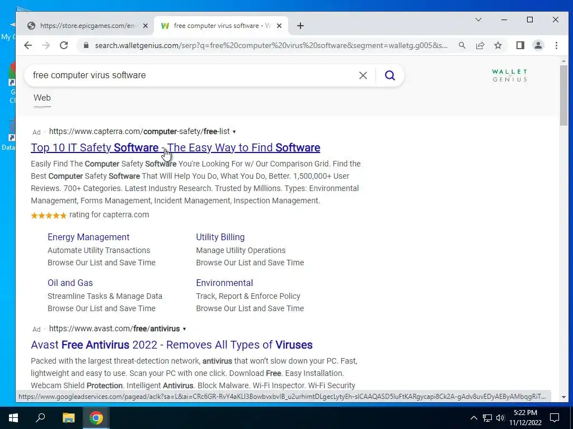Click 'Manage Utility Operations' text
Screen dimensions: 573x429
[x=241, y=251]
